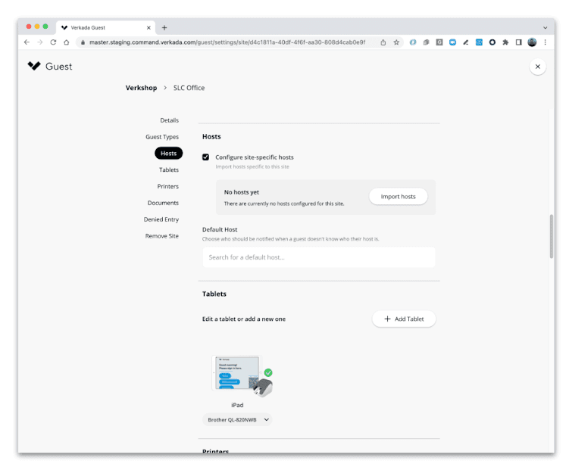Go to Denied Entry section
Screen dimensions: 569x473
point(161,219)
